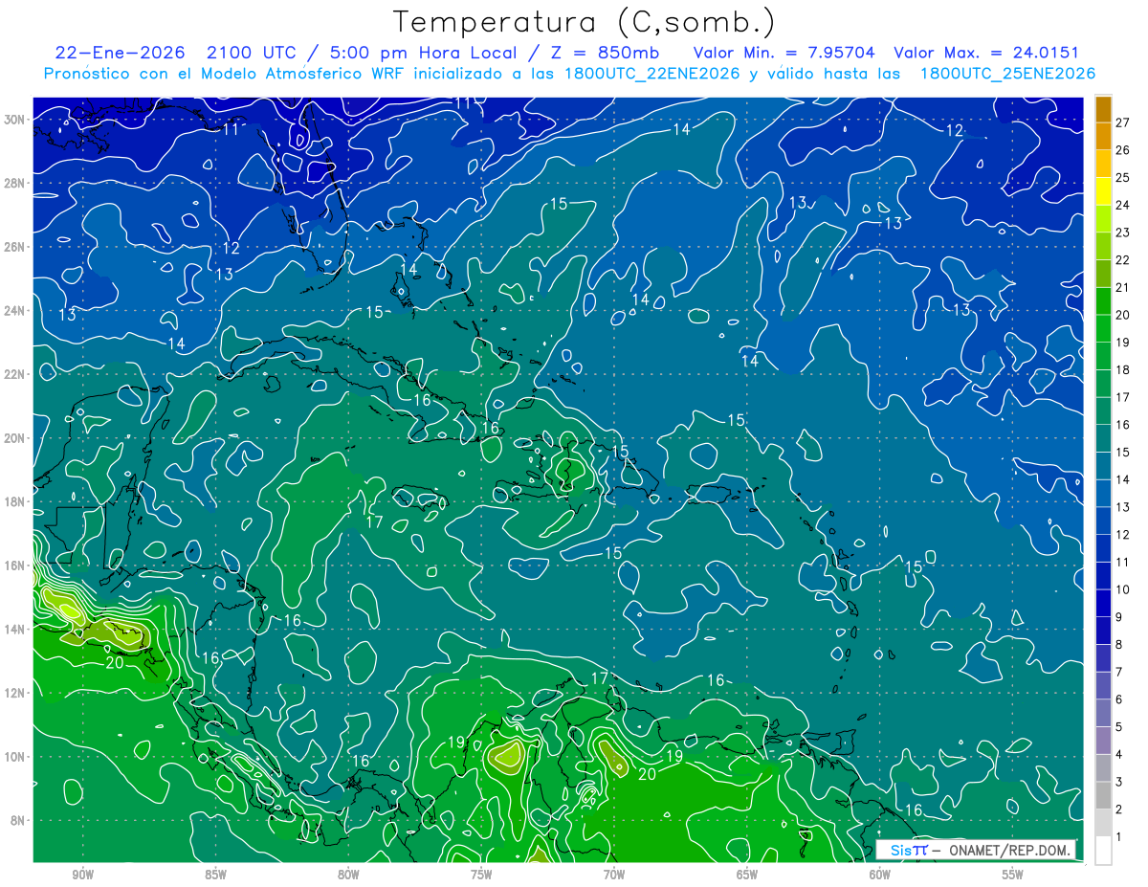Image resolution: width=1148 pixels, height=887 pixels.
Task: Click the "14N" latitude axis label
Action: coord(15,630)
